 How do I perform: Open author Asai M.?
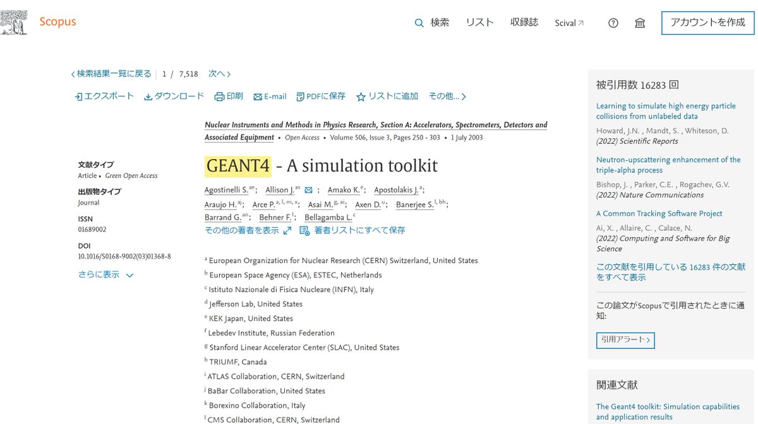click(320, 205)
